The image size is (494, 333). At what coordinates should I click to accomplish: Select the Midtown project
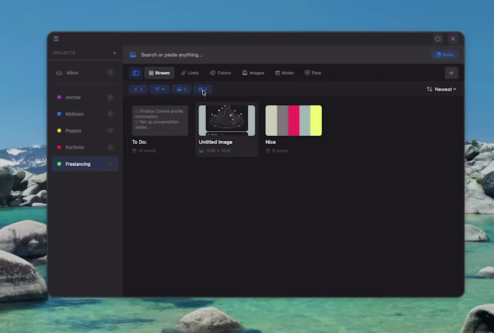[85, 114]
